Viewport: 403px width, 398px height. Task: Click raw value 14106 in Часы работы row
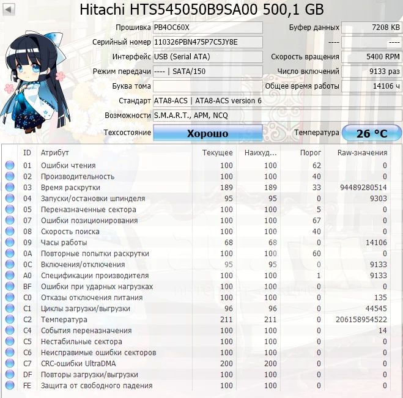pos(376,242)
